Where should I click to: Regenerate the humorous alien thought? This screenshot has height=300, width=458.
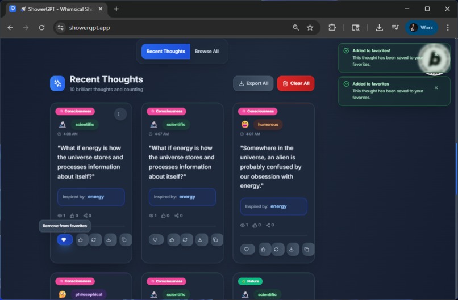[277, 250]
